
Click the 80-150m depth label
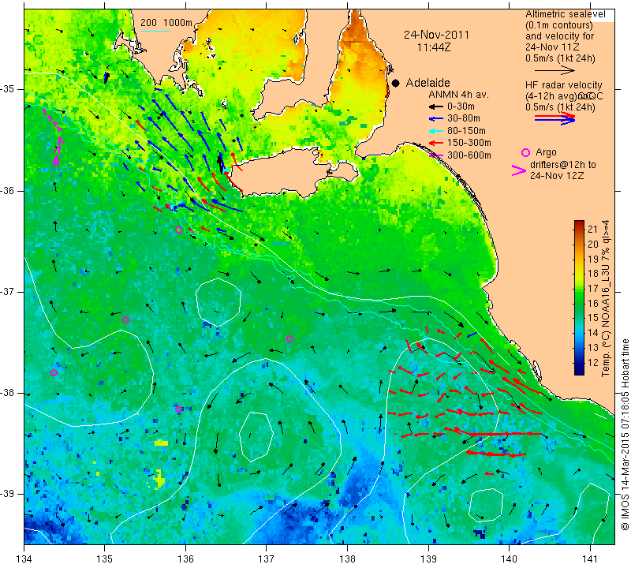[466, 131]
